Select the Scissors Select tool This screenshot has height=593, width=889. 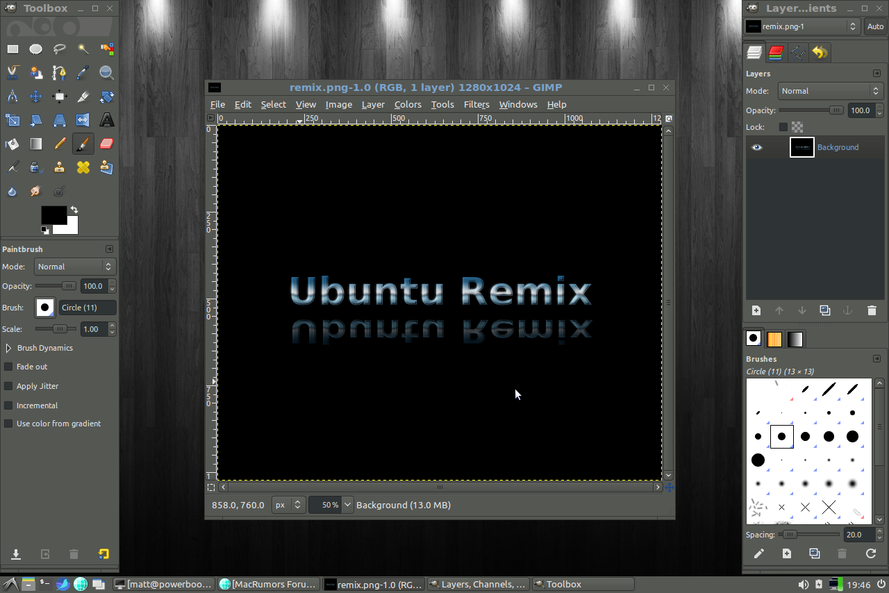click(x=13, y=73)
